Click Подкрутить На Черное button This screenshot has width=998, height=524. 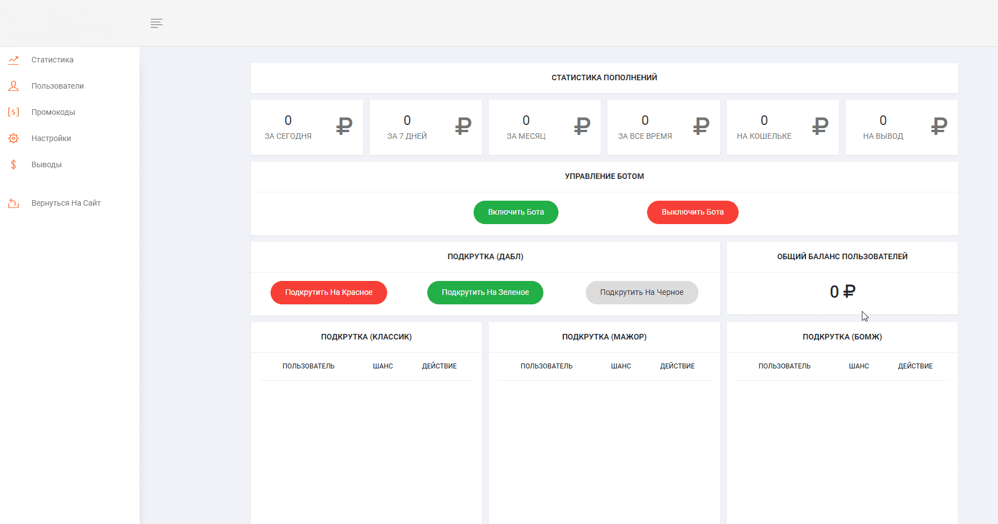point(642,293)
